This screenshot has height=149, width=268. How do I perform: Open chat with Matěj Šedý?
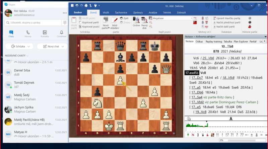(36, 97)
